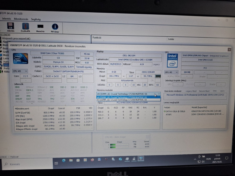This screenshot has height=176, width=235.
Task: Open the Monitorozás menu
Action: [21, 19]
